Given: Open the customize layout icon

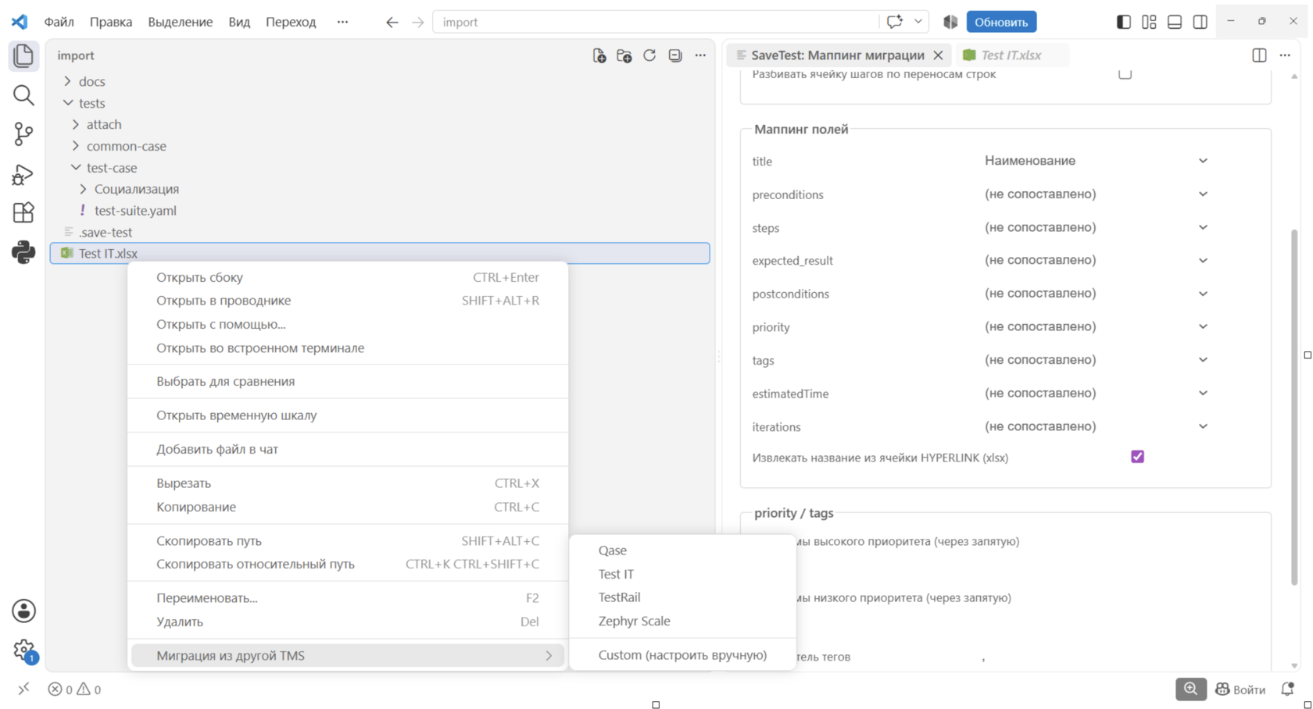Looking at the screenshot, I should pyautogui.click(x=1149, y=22).
